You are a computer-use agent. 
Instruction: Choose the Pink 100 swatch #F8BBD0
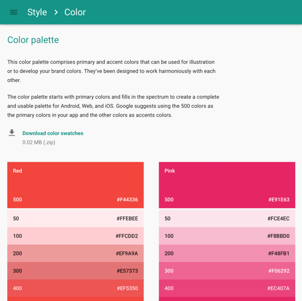coord(227,236)
